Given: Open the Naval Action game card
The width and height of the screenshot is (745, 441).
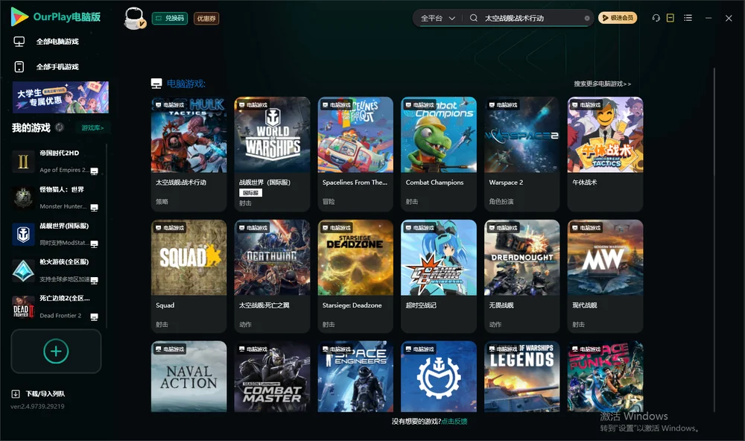Looking at the screenshot, I should pos(188,376).
